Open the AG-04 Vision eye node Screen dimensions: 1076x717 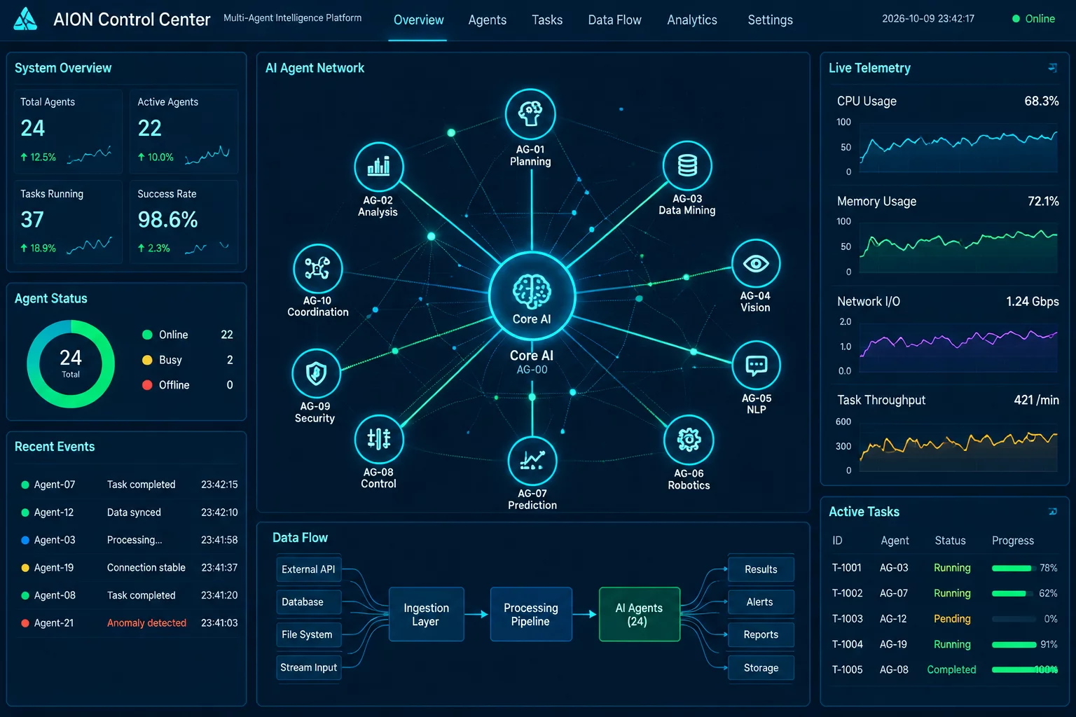(756, 264)
